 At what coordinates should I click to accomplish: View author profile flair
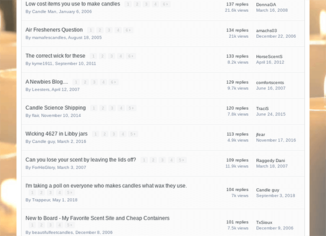35,116
